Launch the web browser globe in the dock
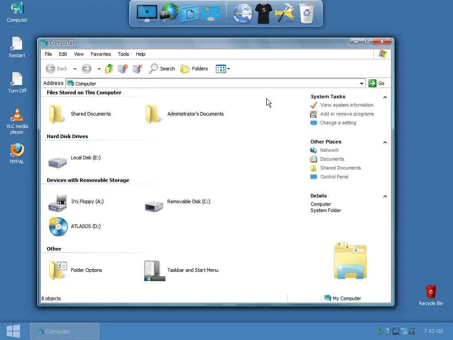Image resolution: width=453 pixels, height=340 pixels. [x=243, y=13]
